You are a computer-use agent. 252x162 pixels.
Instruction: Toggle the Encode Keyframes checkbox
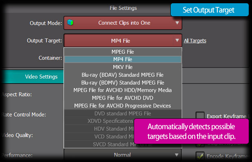click(200, 156)
